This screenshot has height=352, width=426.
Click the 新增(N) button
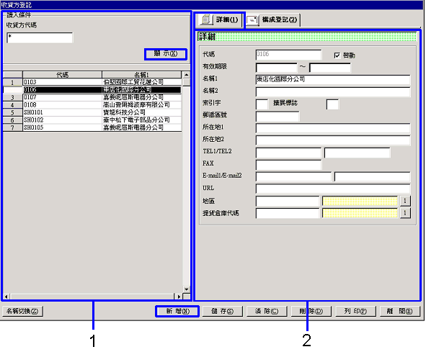pos(177,311)
